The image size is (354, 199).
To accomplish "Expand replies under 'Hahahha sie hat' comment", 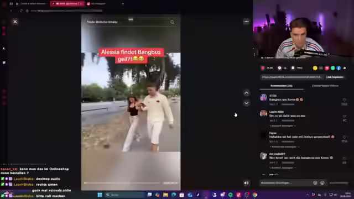I will (x=284, y=146).
